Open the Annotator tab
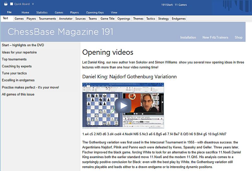The image size is (252, 171). click(66, 19)
